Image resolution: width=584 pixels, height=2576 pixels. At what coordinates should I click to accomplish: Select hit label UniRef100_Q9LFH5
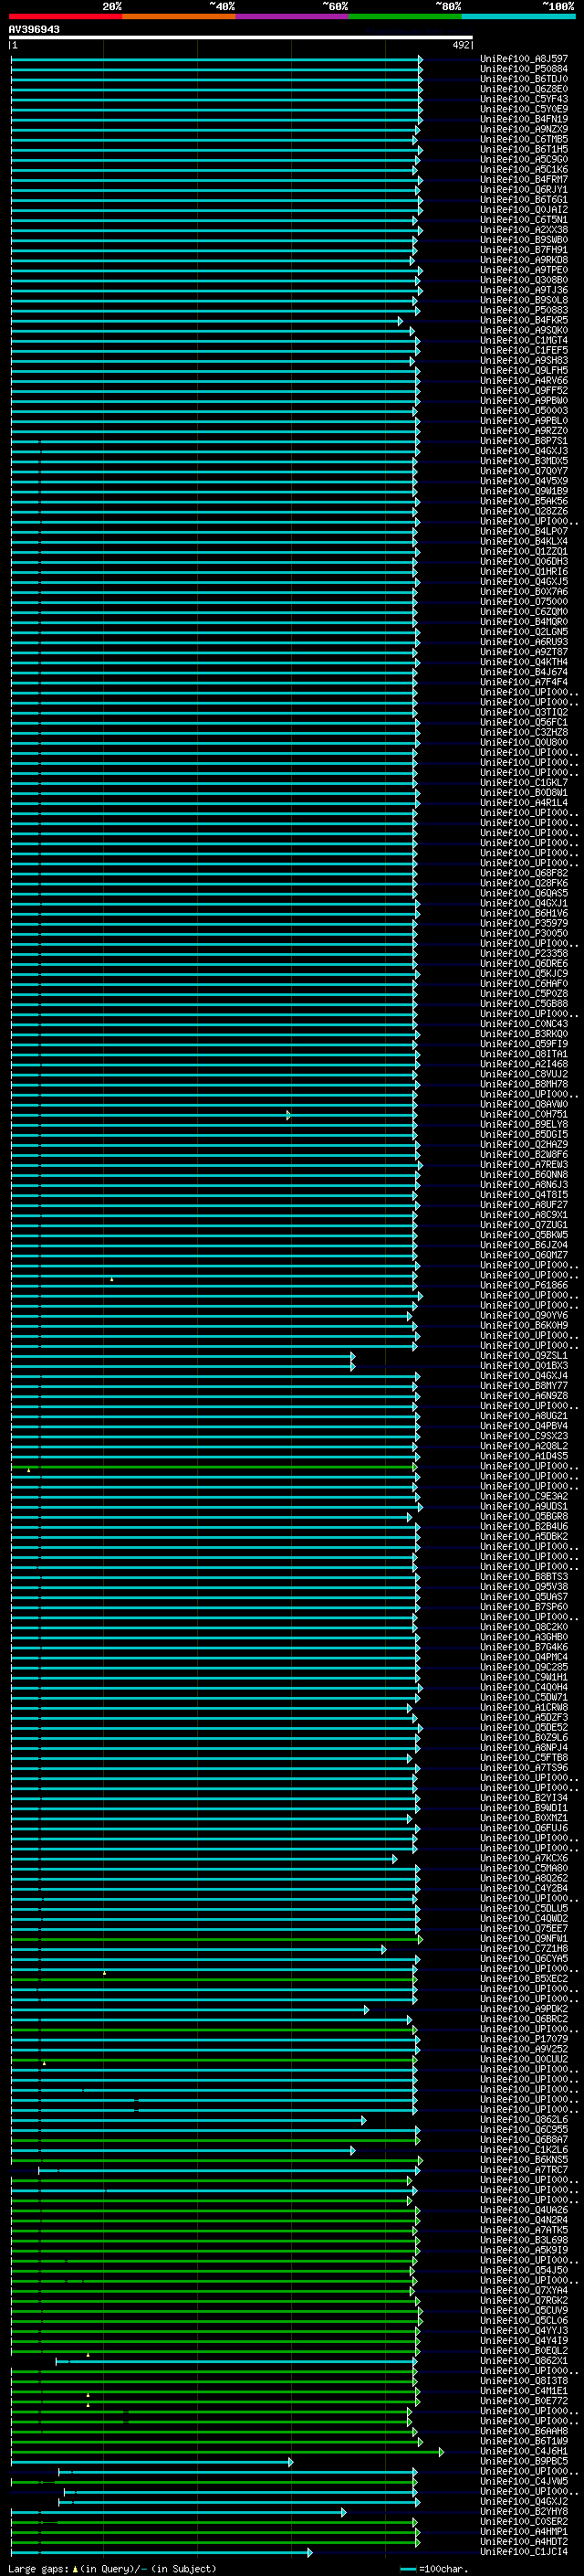click(x=524, y=370)
